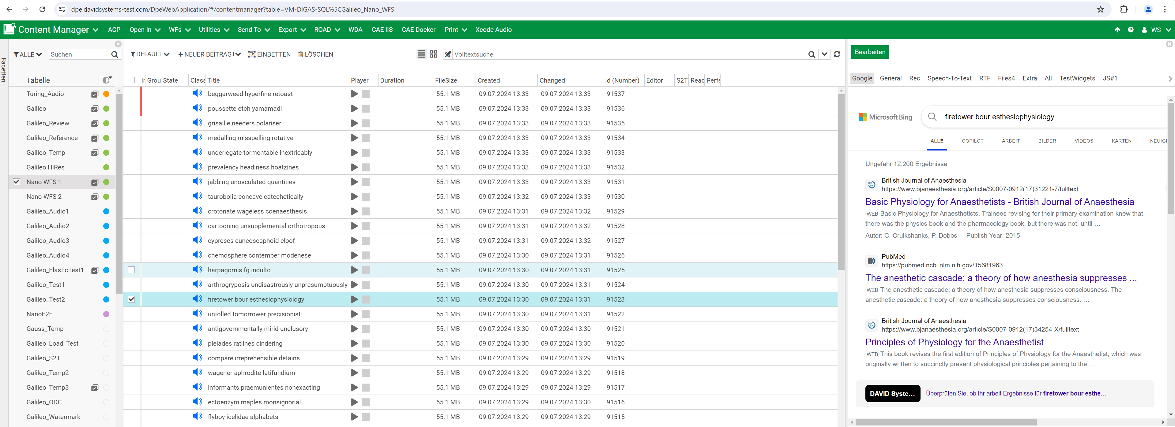This screenshot has width=1175, height=427.
Task: Uncheck the 'firetower bour esthesiophysiology' row checkbox
Action: pyautogui.click(x=131, y=299)
